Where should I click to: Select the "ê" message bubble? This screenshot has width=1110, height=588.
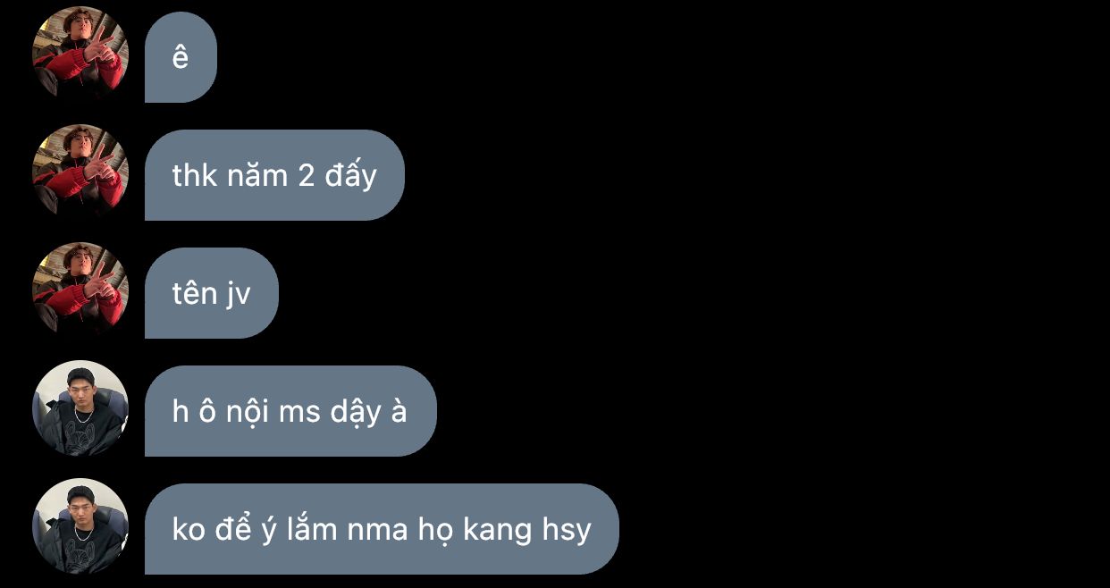(x=181, y=57)
